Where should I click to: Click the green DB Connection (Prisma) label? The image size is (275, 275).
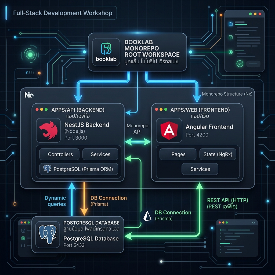click(x=173, y=215)
